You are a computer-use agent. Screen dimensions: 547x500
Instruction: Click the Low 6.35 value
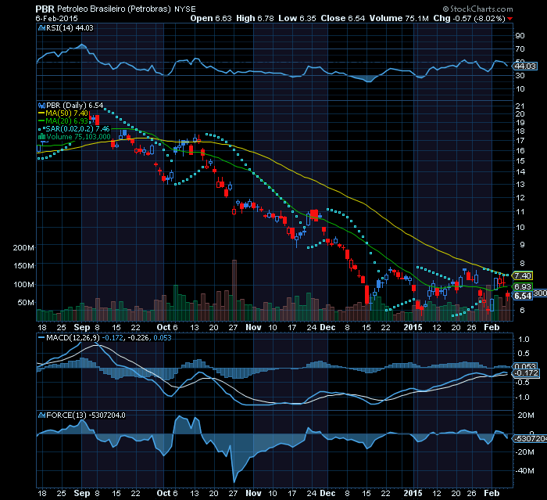[x=297, y=18]
